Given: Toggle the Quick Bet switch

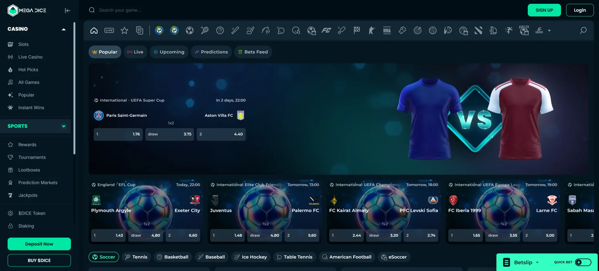Looking at the screenshot, I should click(x=583, y=262).
